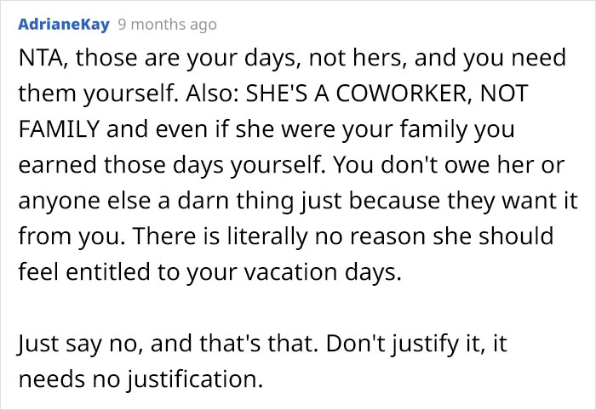Image resolution: width=596 pixels, height=410 pixels.
Task: Open AdrianeKay's user profile link
Action: 64,25
